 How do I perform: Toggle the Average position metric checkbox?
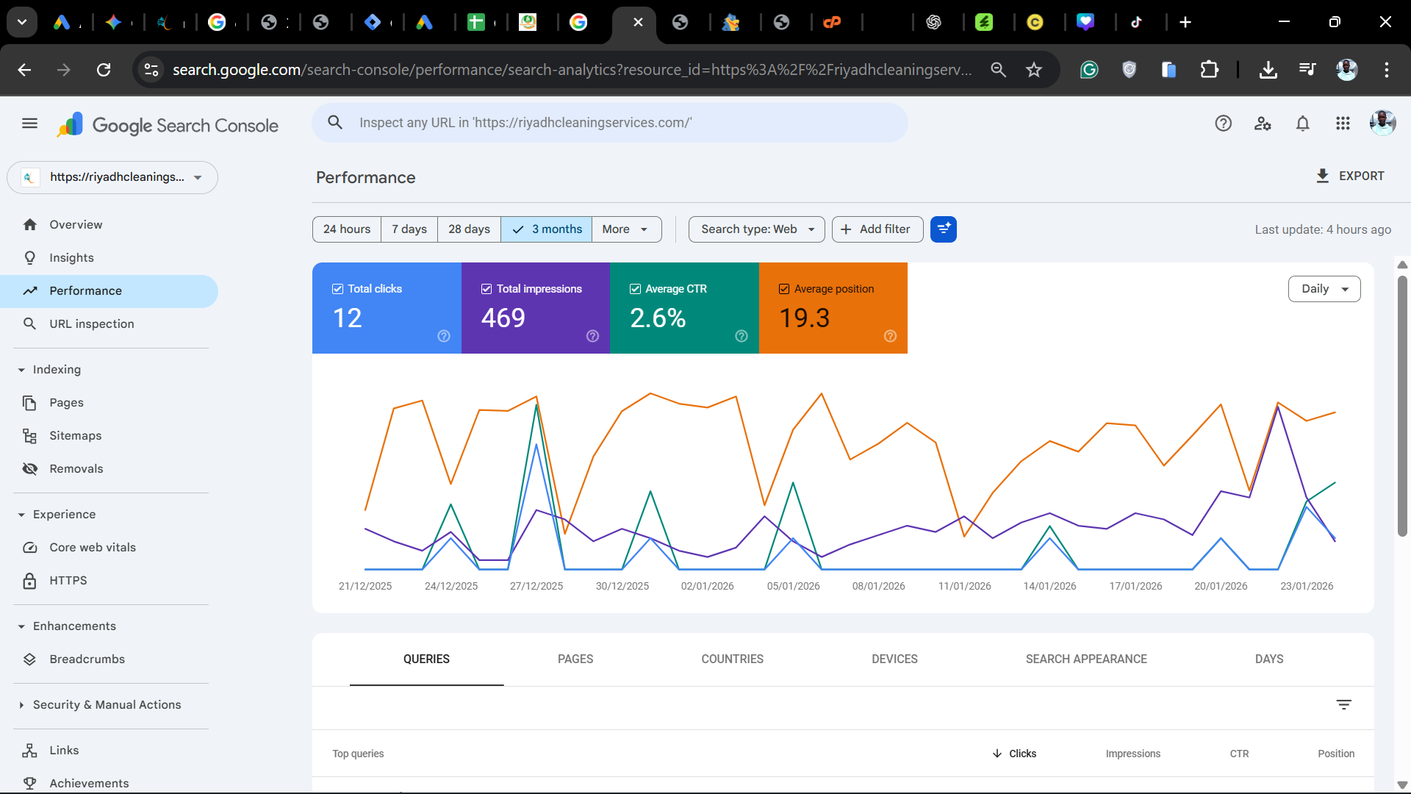click(783, 288)
